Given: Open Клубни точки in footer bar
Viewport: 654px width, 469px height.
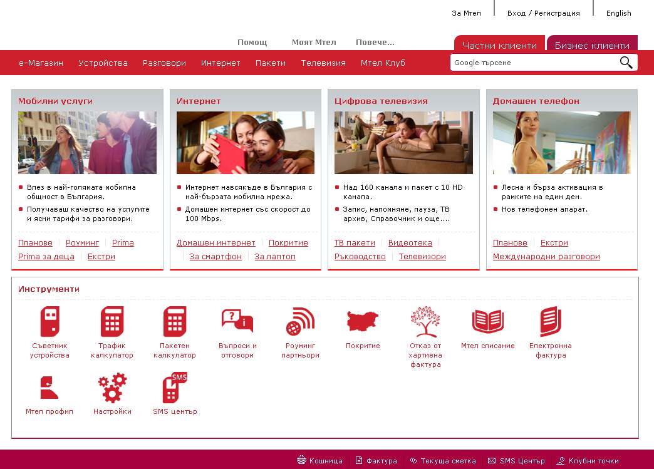Looking at the screenshot, I should point(588,461).
